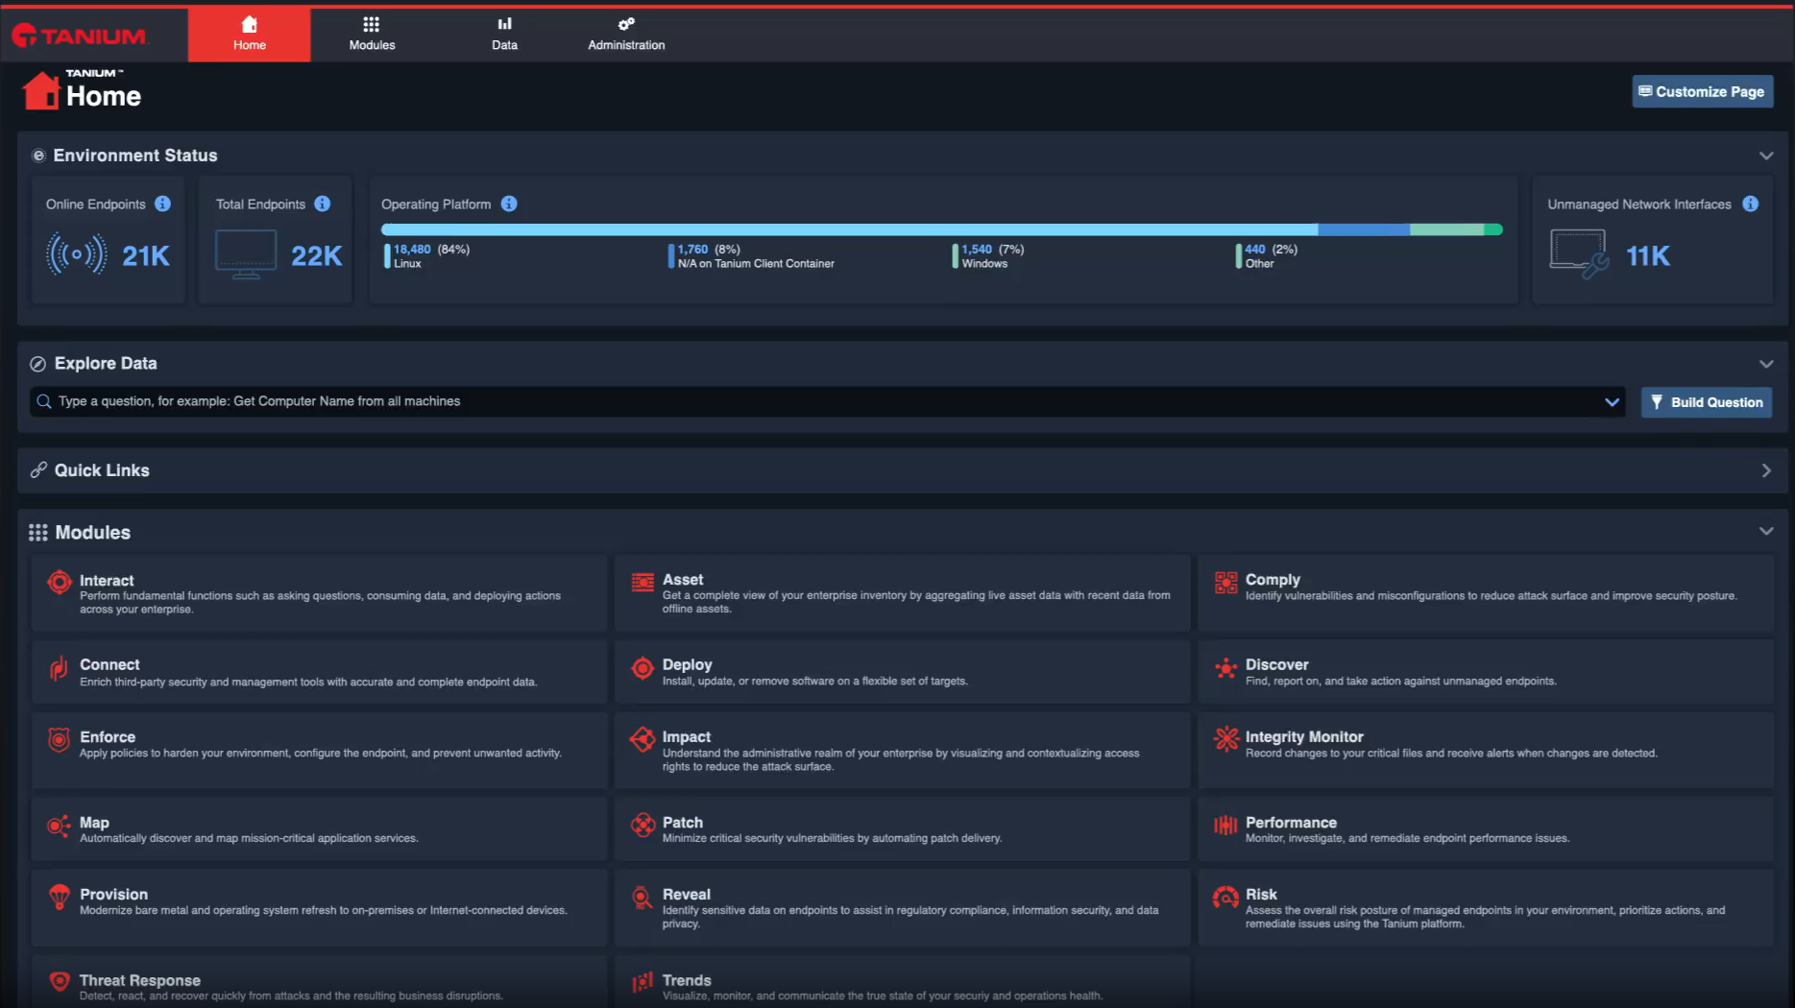Open Administration via its gear icon
This screenshot has height=1008, width=1795.
(x=625, y=22)
